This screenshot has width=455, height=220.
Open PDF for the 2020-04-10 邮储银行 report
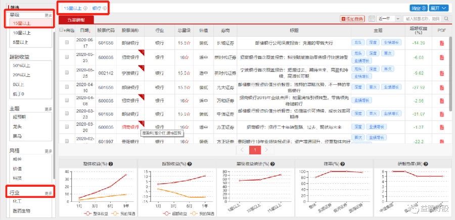click(x=441, y=87)
